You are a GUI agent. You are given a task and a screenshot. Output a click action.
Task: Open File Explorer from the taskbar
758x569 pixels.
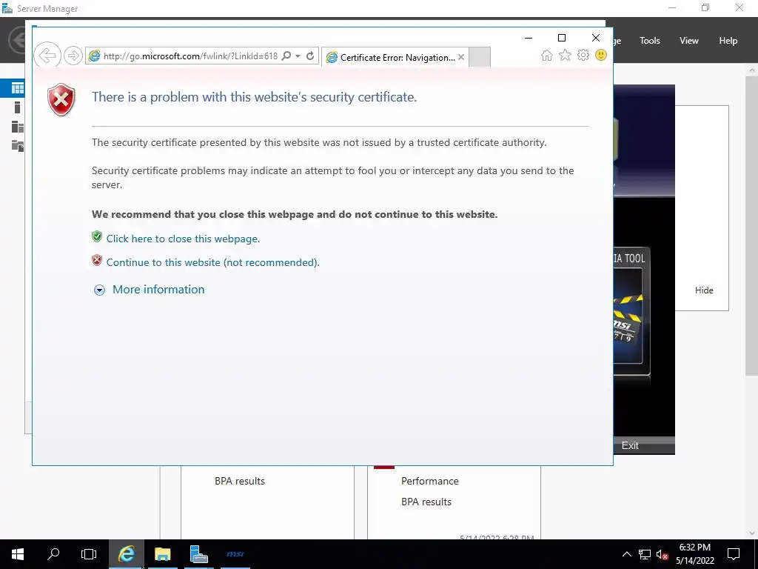point(162,554)
